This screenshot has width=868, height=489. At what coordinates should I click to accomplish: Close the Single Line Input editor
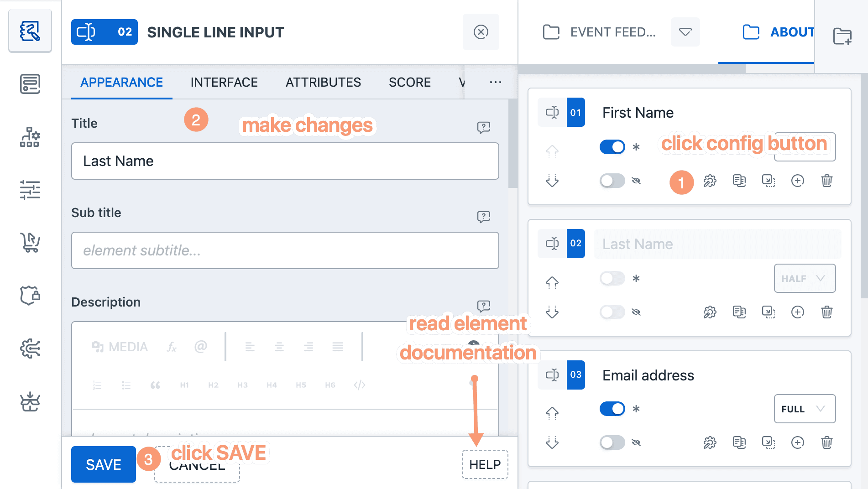pyautogui.click(x=481, y=32)
